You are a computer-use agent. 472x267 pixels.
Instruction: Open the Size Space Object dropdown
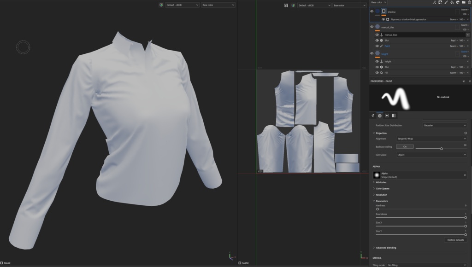(x=431, y=155)
